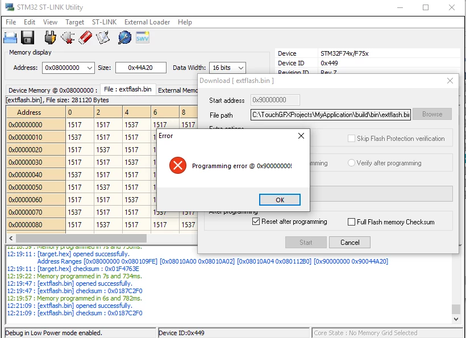Click the ST website globe icon
The image size is (466, 338).
[x=125, y=38]
